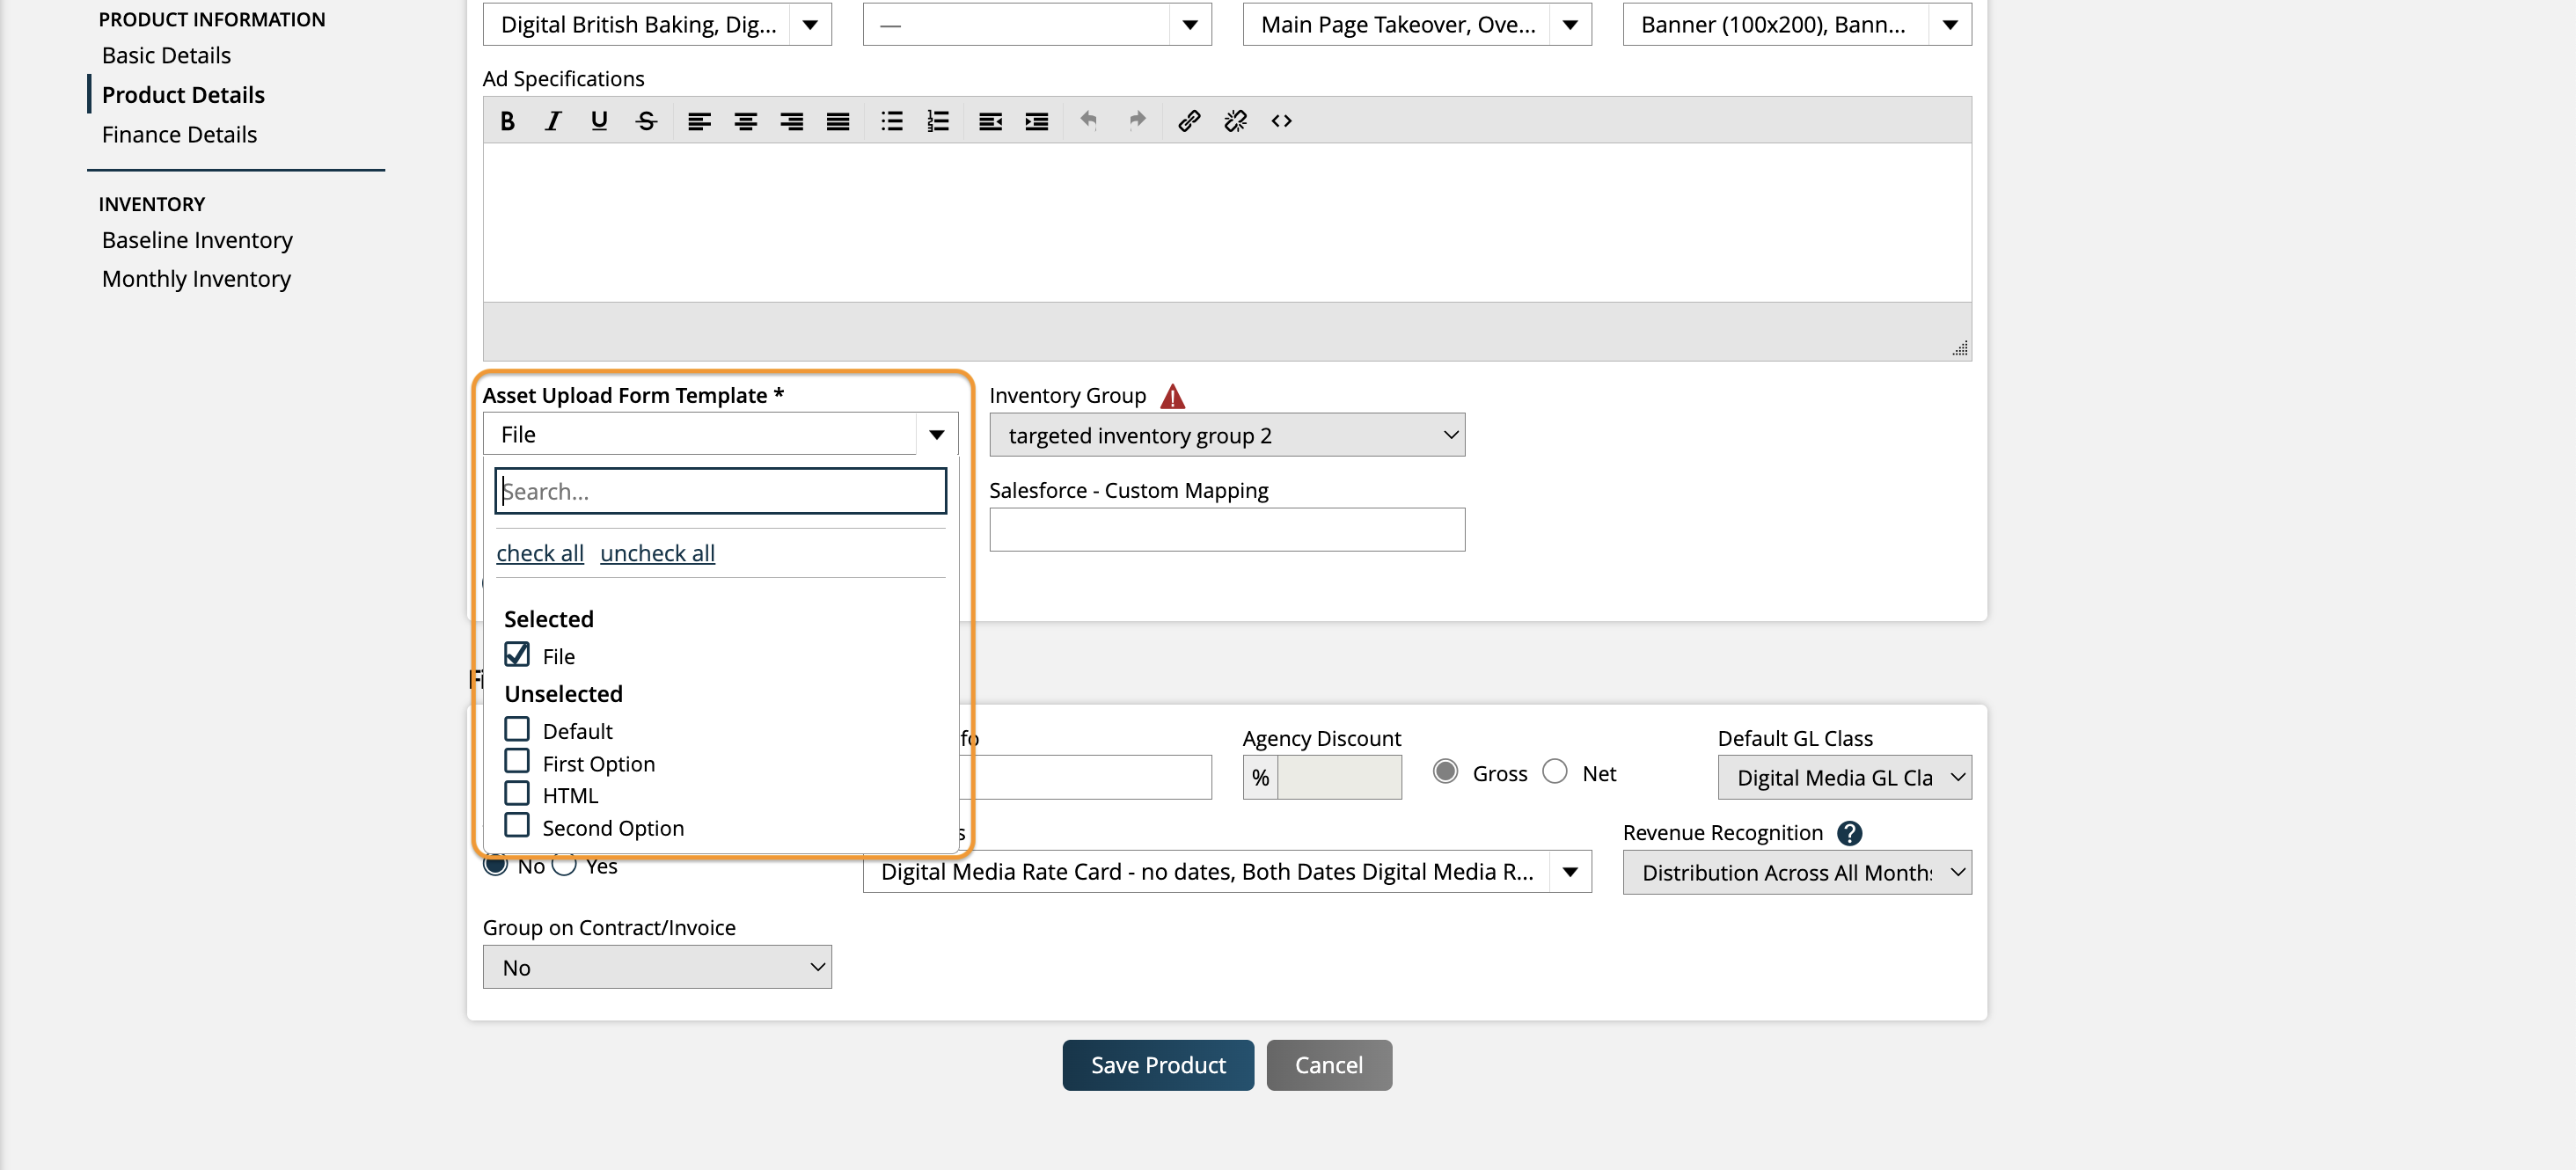Expand Group on Contract/Invoice dropdown
Screen dimensions: 2576x1170
click(657, 967)
